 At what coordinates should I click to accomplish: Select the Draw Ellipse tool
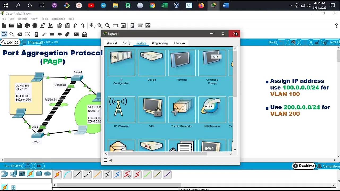[60, 34]
